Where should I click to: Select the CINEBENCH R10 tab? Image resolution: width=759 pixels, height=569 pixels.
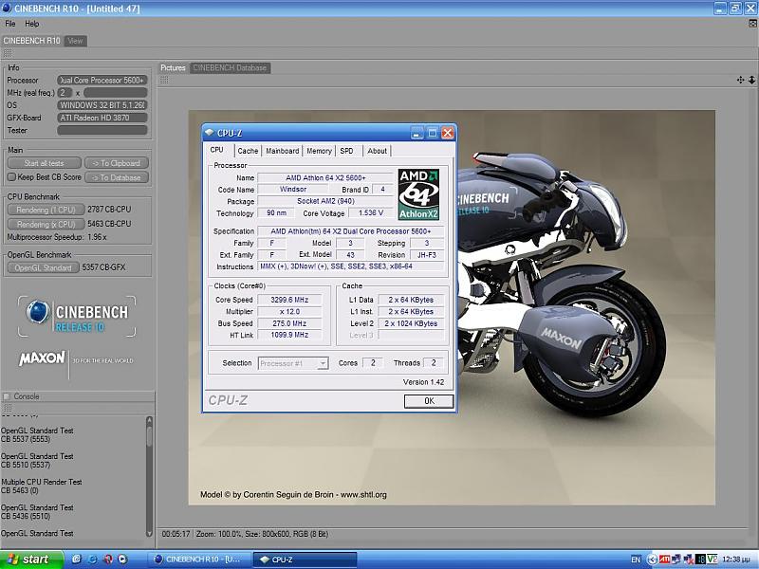32,41
